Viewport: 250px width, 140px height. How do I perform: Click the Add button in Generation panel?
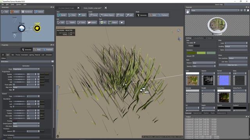click(x=5, y=12)
